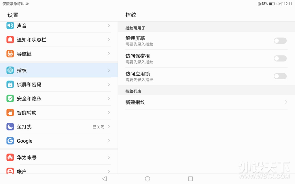The height and width of the screenshot is (184, 295).
Task: Tap the 仅限紧急呼叫 status text
Action: [x=13, y=4]
